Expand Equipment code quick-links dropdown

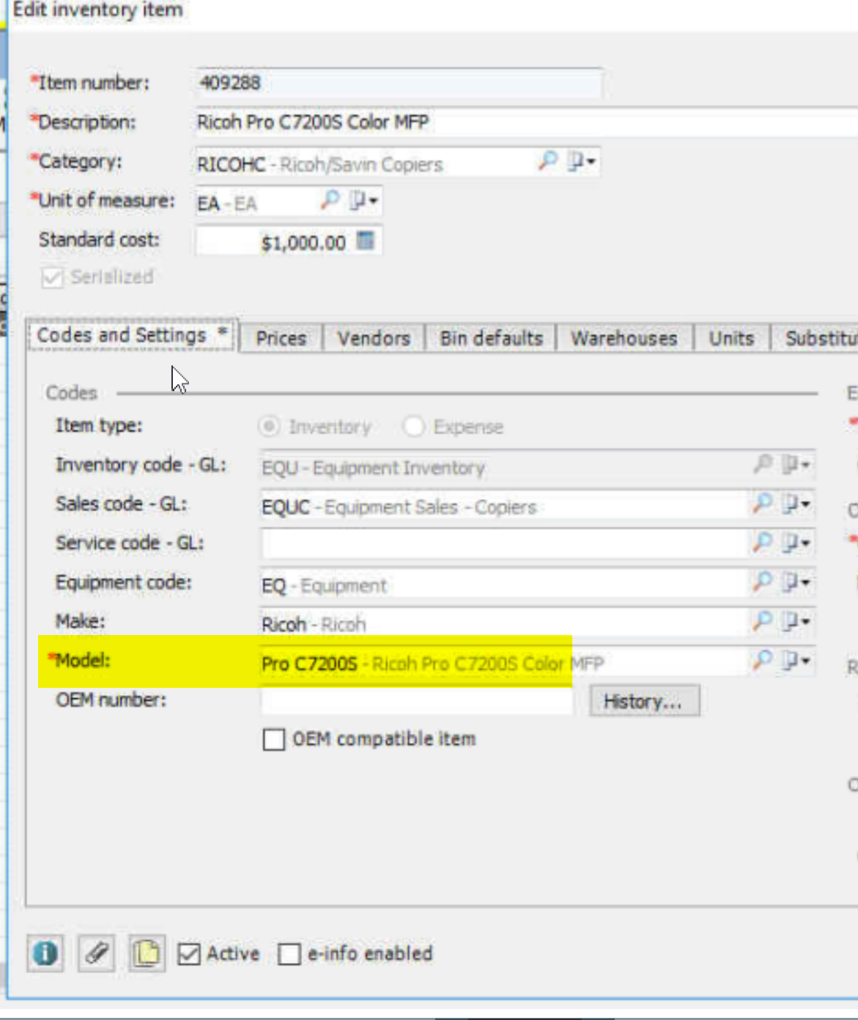tap(796, 582)
